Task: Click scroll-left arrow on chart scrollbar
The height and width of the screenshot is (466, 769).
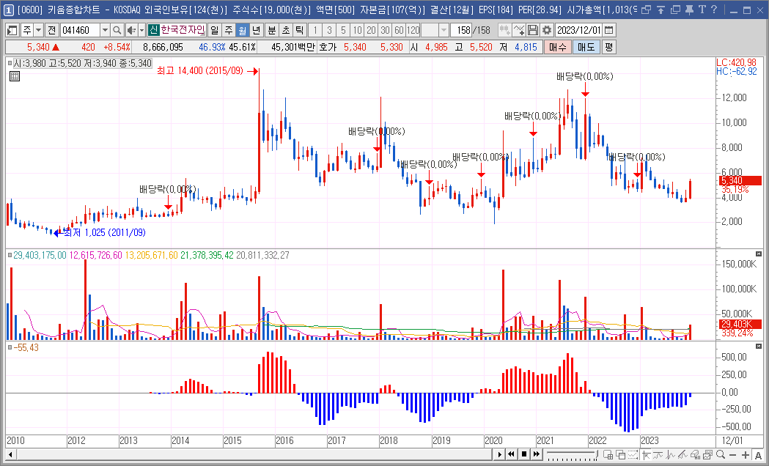Action: pyautogui.click(x=10, y=455)
